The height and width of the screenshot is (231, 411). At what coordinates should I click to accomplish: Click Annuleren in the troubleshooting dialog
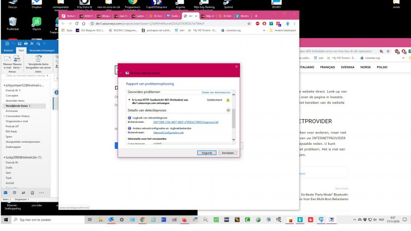pos(228,152)
